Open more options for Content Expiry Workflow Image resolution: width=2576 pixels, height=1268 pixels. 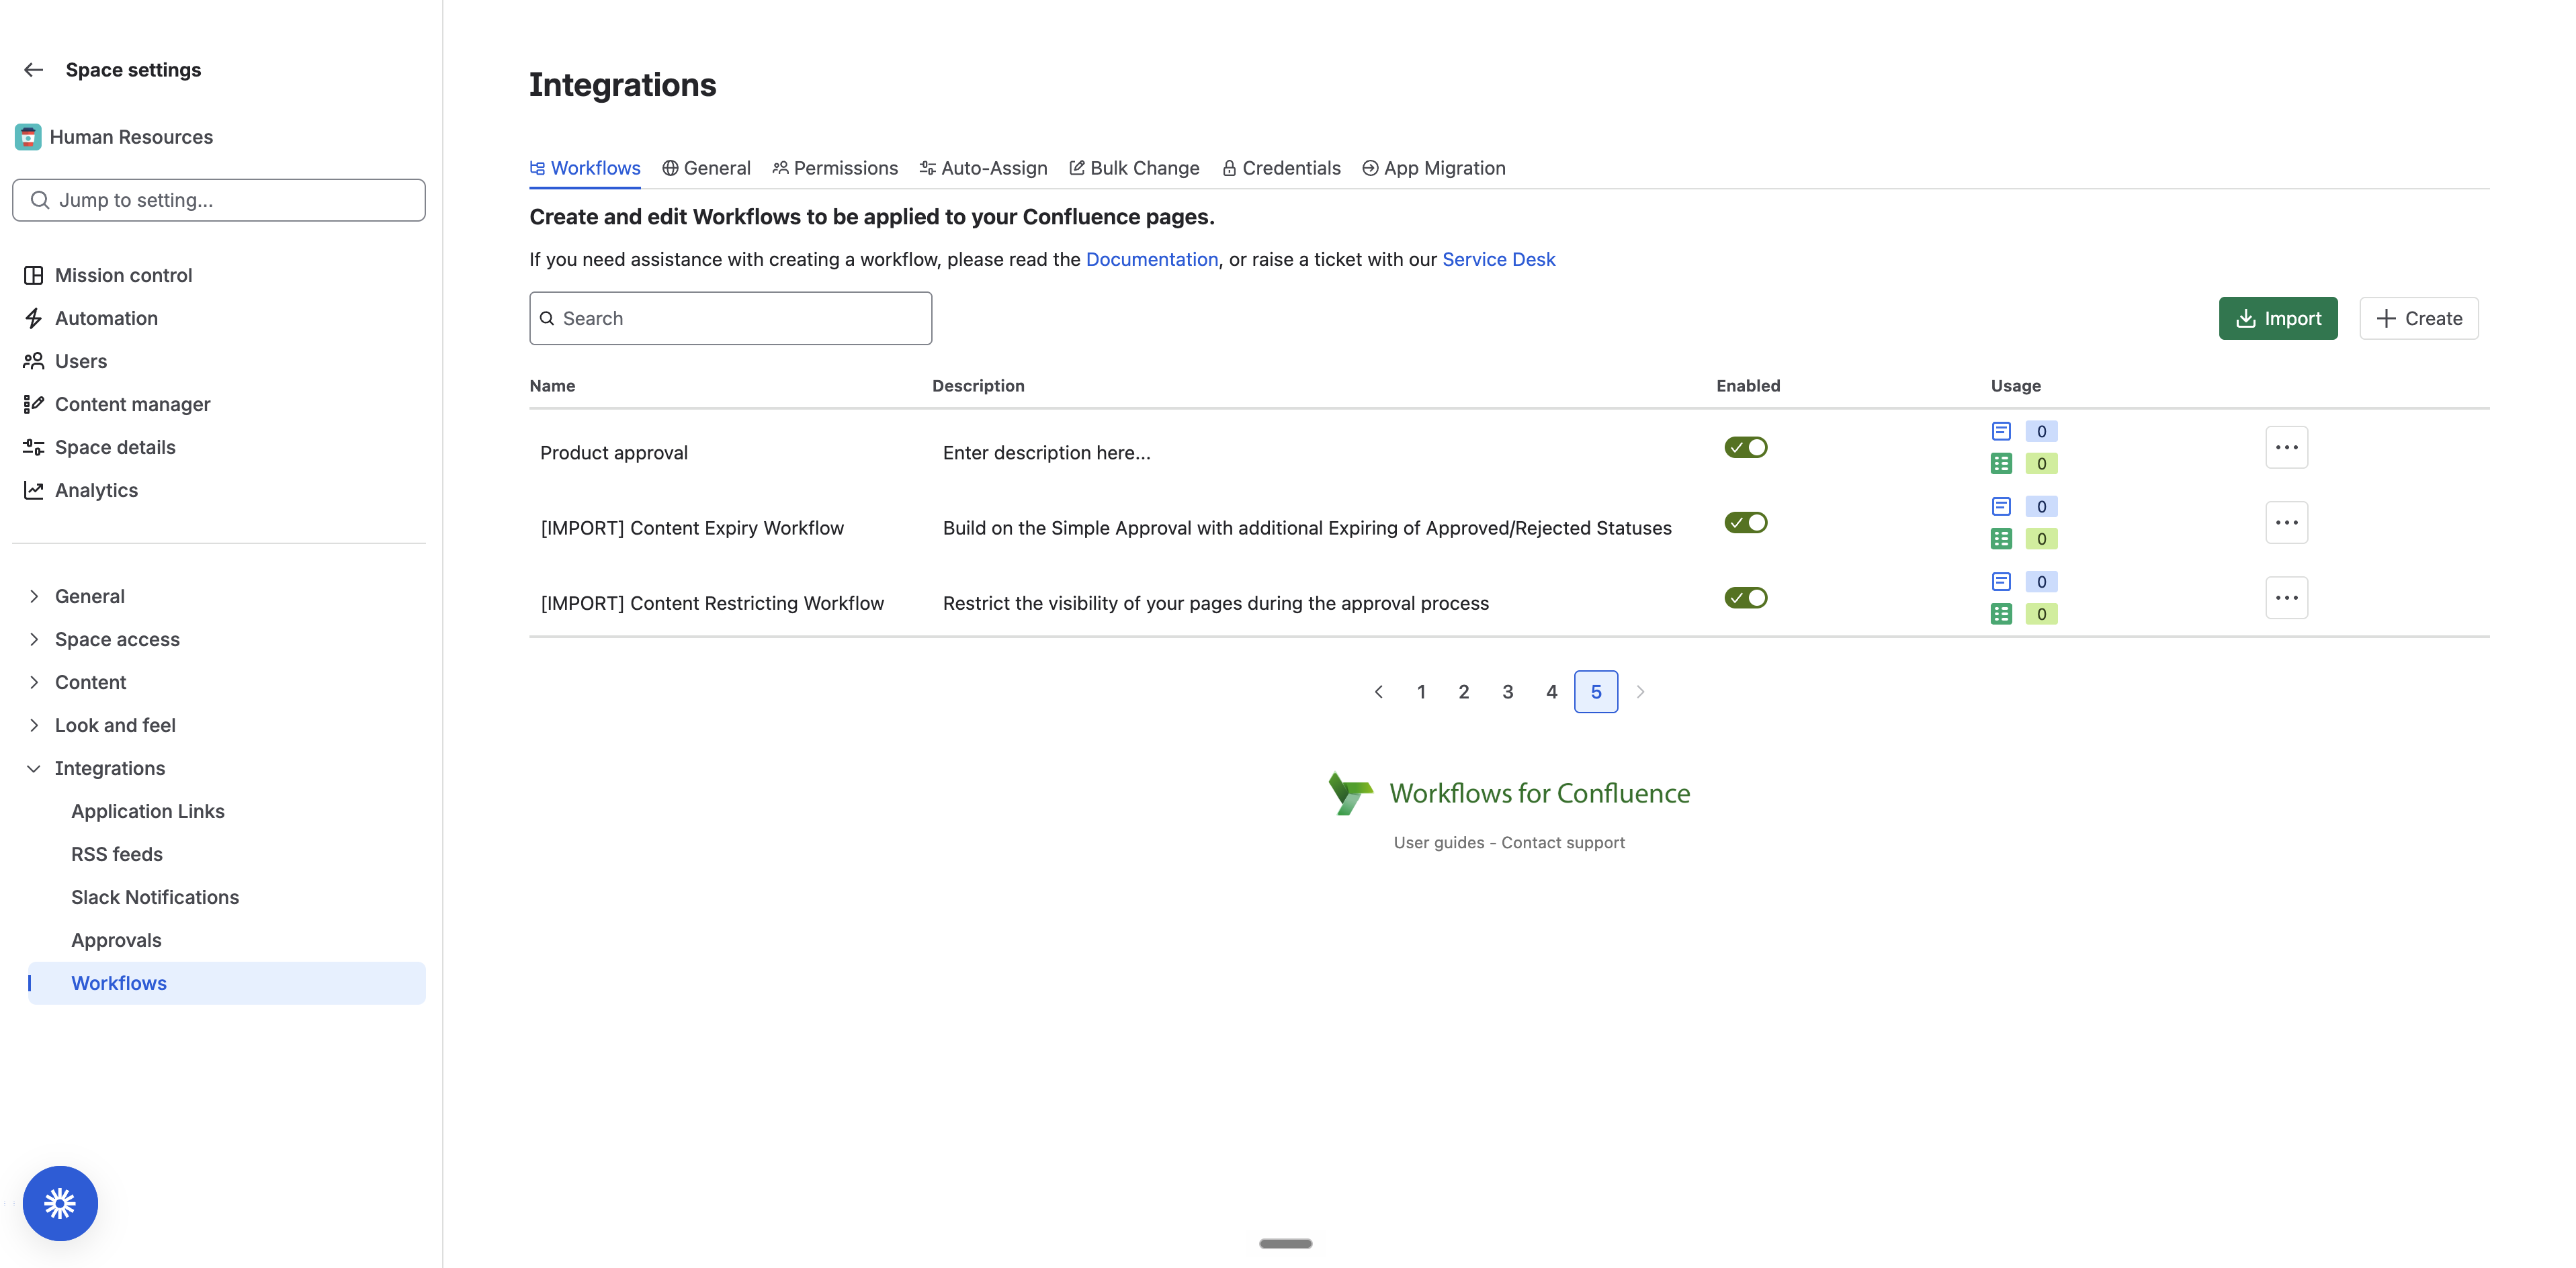click(x=2286, y=523)
